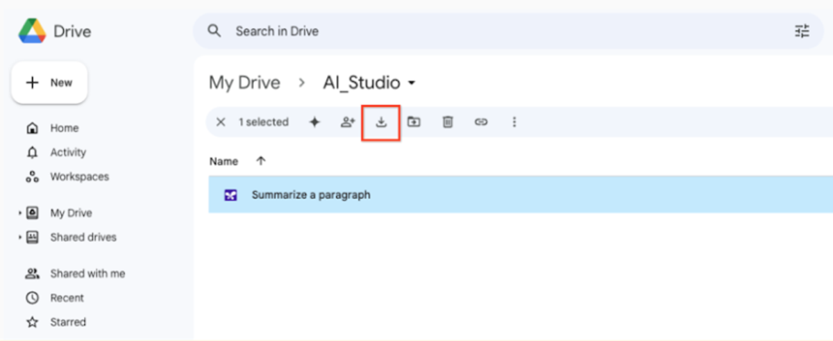The height and width of the screenshot is (341, 833).
Task: Download the selected file
Action: (381, 122)
